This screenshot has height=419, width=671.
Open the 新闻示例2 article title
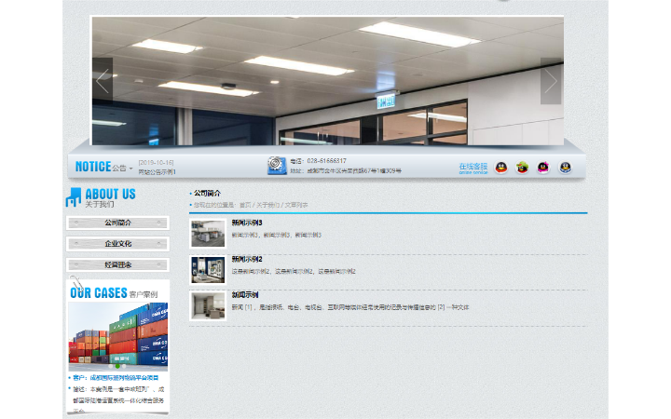247,259
